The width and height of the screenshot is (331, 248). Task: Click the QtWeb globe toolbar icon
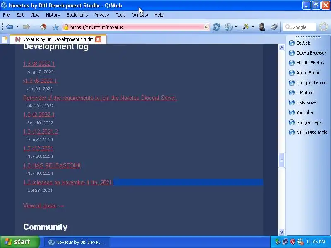[228, 27]
